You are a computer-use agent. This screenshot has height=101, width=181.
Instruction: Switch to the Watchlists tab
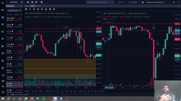(10, 6)
